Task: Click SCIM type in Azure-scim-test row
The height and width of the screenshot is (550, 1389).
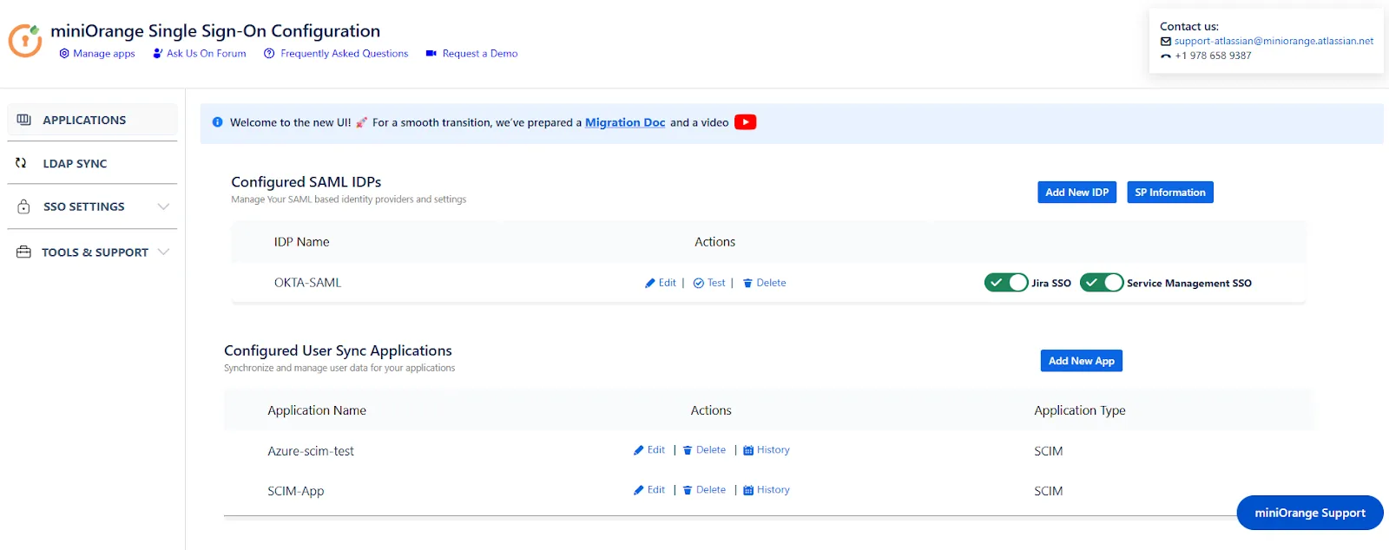Action: pos(1049,451)
